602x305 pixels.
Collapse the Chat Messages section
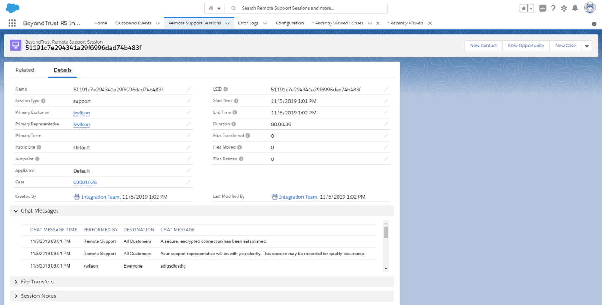(x=16, y=211)
